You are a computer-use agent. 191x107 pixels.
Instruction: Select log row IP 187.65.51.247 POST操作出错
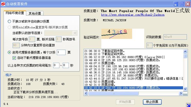[x=133, y=79]
